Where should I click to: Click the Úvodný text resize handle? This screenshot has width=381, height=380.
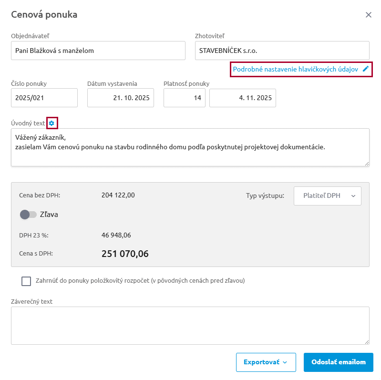point(367,164)
